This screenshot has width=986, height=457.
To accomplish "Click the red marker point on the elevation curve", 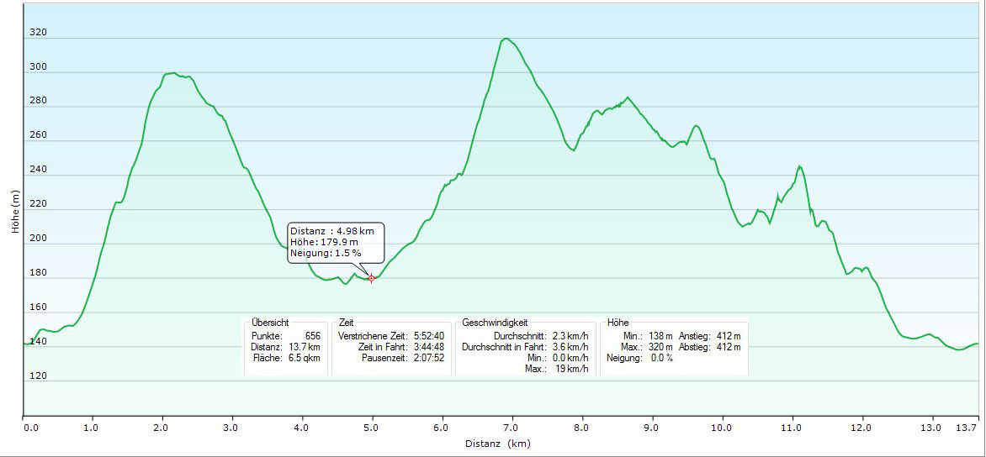I will click(371, 278).
